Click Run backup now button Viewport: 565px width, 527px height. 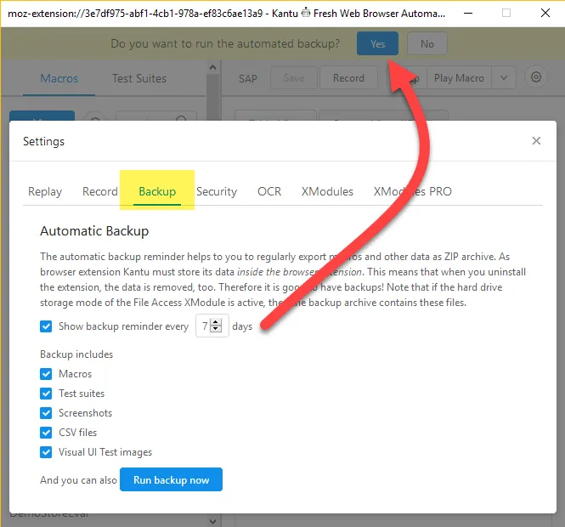(171, 479)
